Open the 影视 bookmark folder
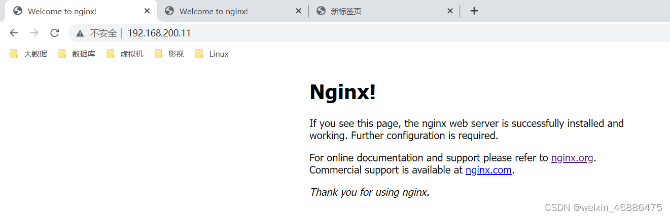 pyautogui.click(x=169, y=54)
